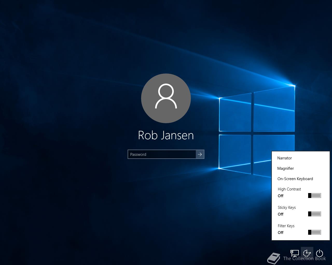Screen dimensions: 332x265
Task: Turn on the Filter Keys switch
Action: (x=315, y=232)
